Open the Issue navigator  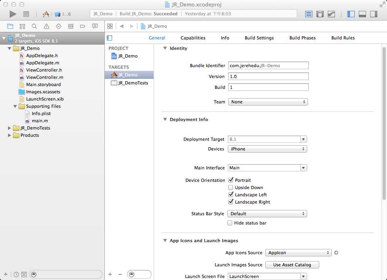click(46, 26)
